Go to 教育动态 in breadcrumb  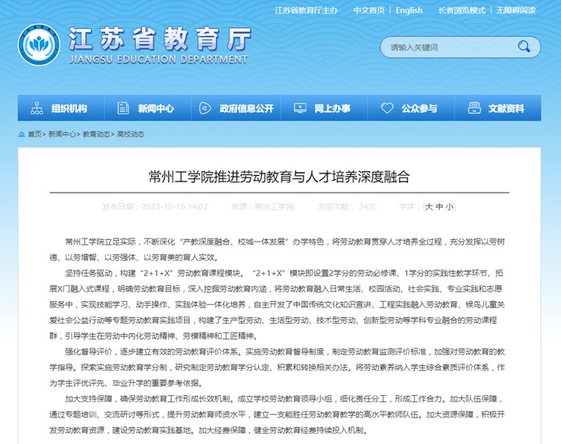[96, 134]
